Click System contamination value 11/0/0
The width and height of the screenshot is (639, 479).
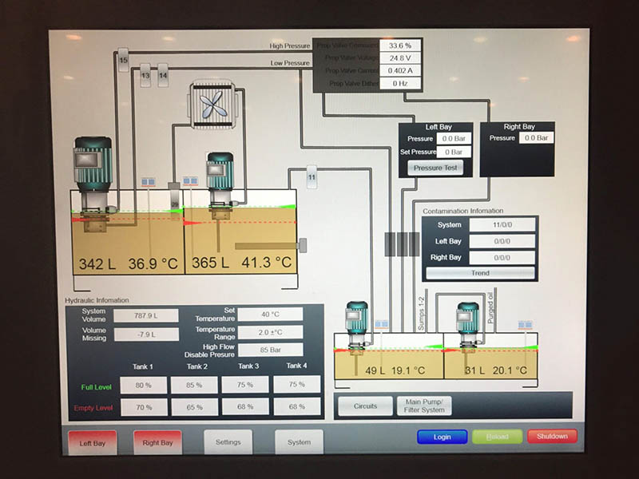(x=502, y=225)
